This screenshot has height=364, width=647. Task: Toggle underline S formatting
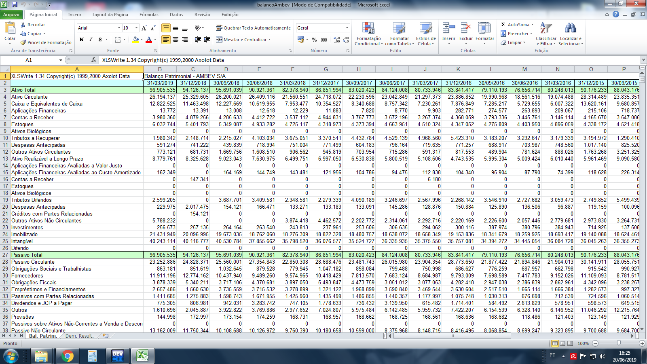coord(100,40)
